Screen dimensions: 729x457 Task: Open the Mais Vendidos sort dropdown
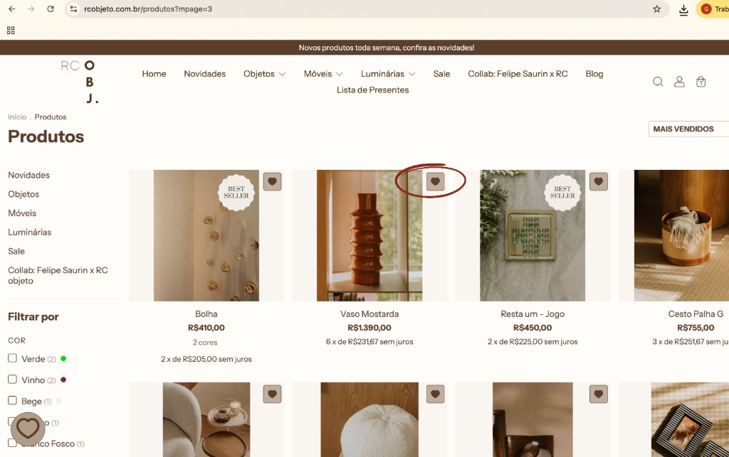pos(688,129)
